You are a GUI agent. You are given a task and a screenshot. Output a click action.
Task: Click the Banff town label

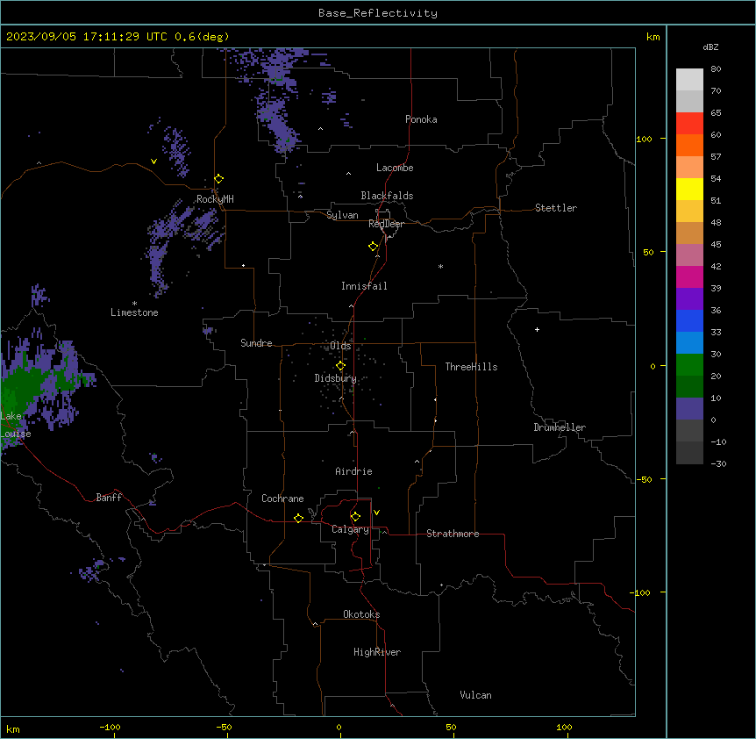coord(109,498)
